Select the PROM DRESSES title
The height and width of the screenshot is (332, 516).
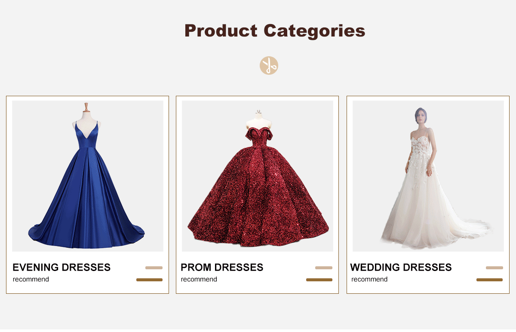coord(222,267)
